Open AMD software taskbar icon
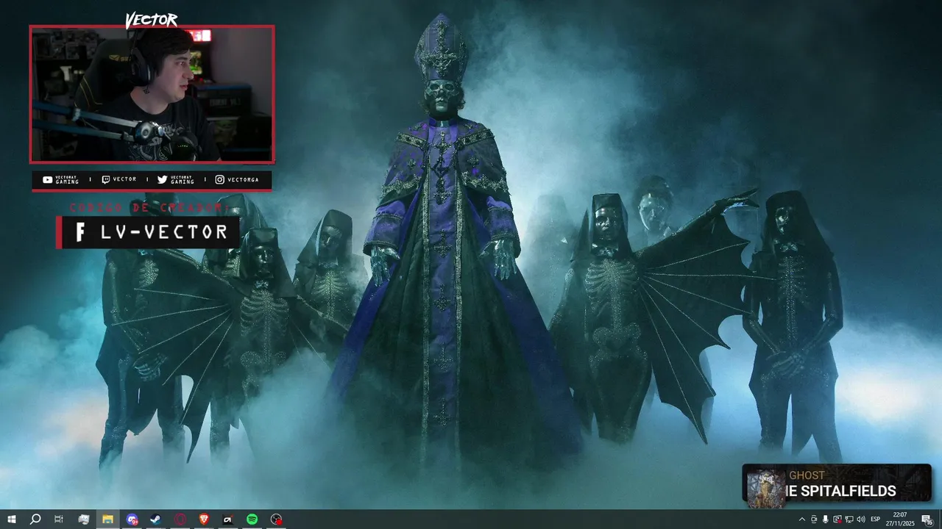The width and height of the screenshot is (942, 529). (228, 519)
